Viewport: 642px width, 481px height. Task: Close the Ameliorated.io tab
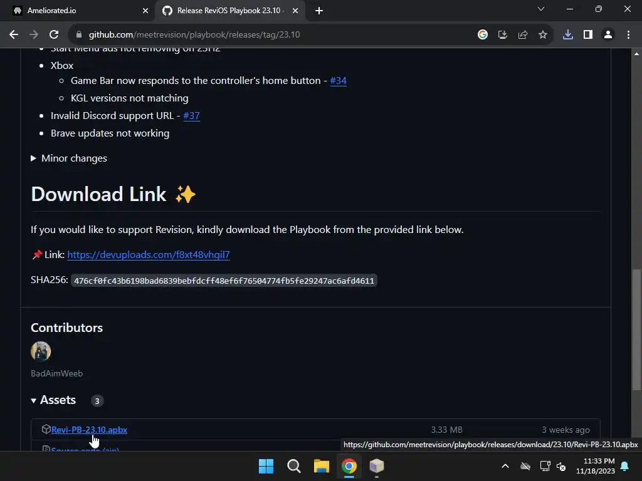pyautogui.click(x=145, y=11)
